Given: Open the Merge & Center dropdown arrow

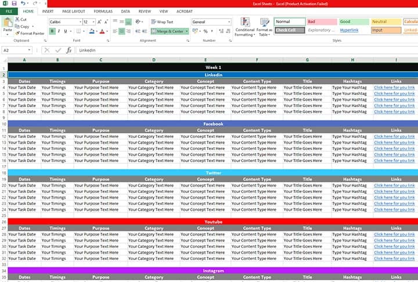Looking at the screenshot, I should point(187,31).
